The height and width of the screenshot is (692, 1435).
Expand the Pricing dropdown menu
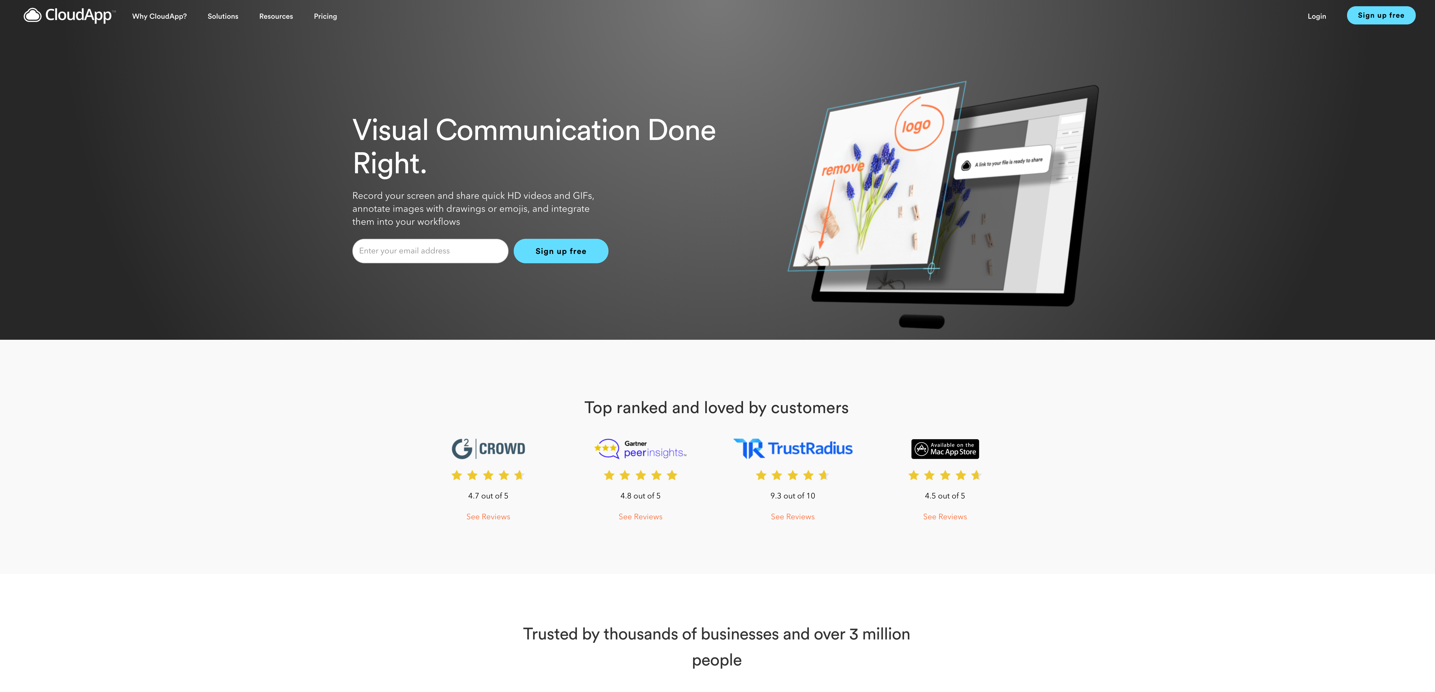[x=325, y=16]
